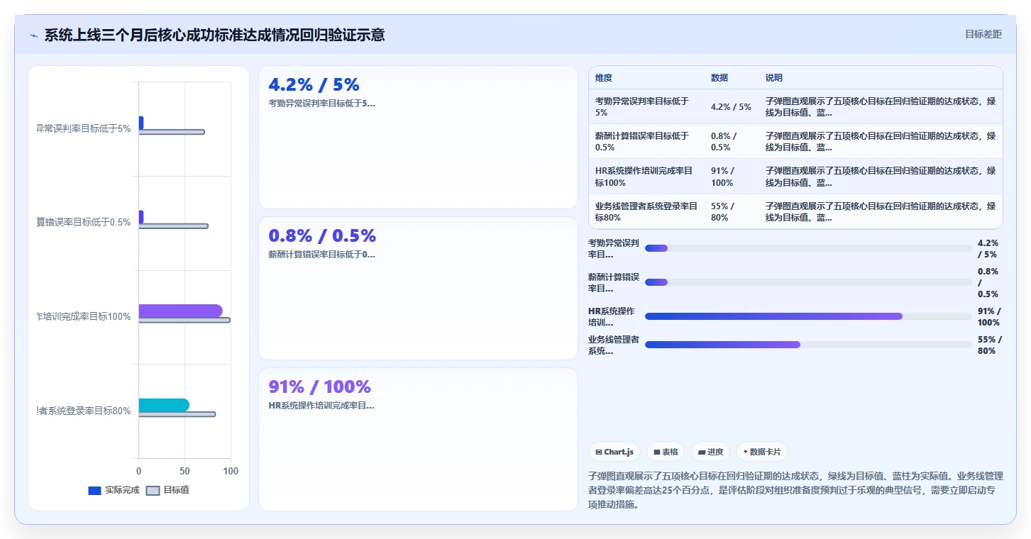
Task: Select the 表格 chip
Action: [666, 452]
